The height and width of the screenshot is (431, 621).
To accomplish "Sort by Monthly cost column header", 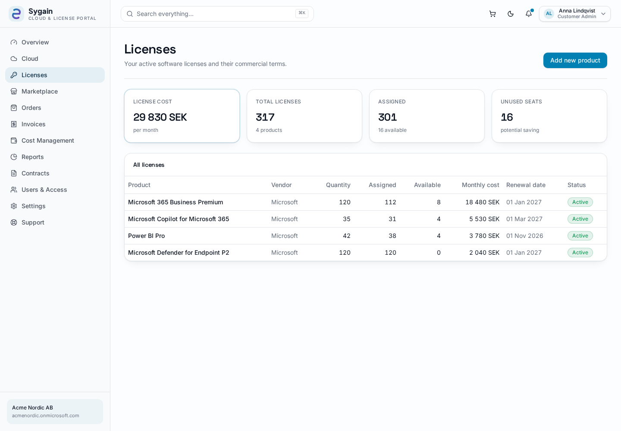I will tap(480, 185).
